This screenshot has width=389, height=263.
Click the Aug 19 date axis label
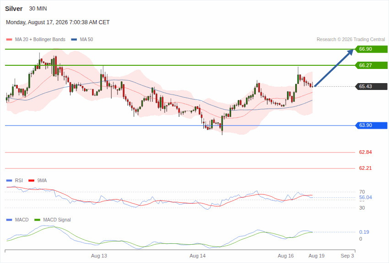(316, 256)
